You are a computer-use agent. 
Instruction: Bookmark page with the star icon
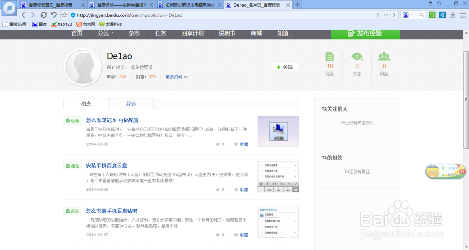pyautogui.click(x=64, y=15)
